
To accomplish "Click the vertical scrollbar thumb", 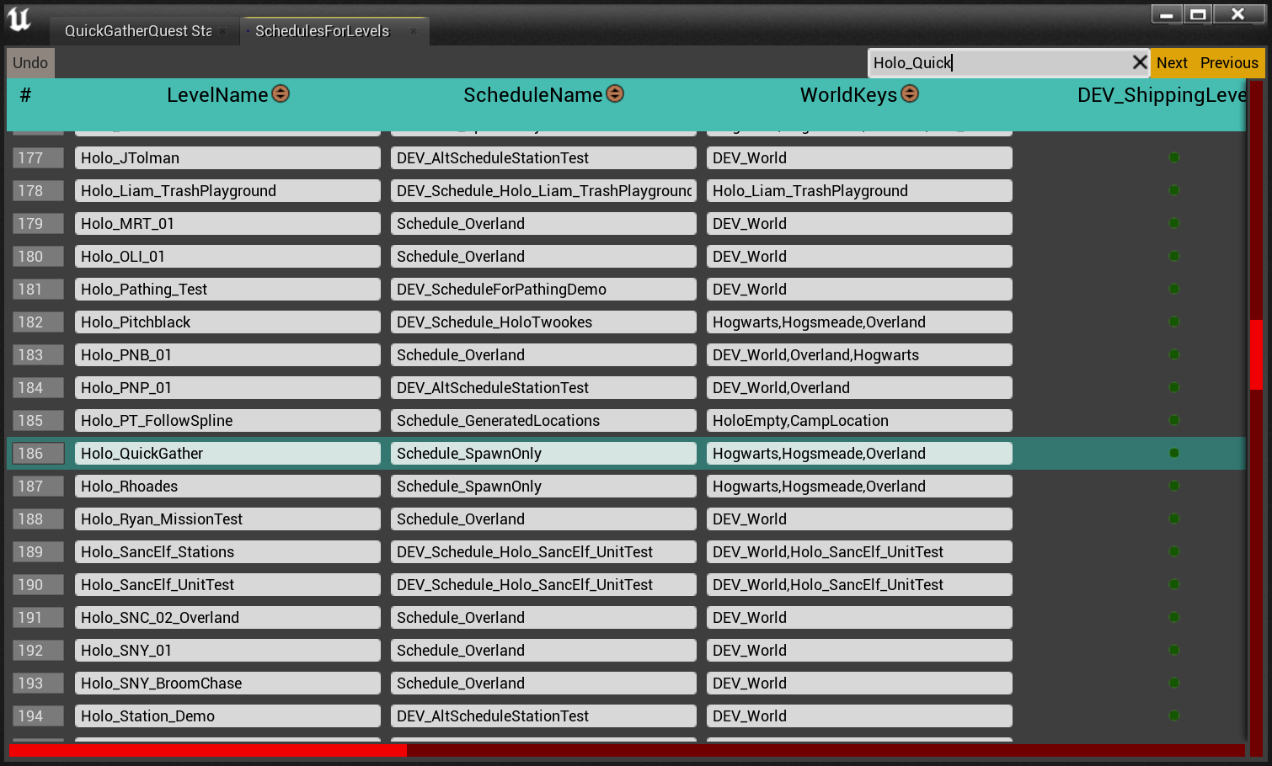I will tap(1256, 354).
